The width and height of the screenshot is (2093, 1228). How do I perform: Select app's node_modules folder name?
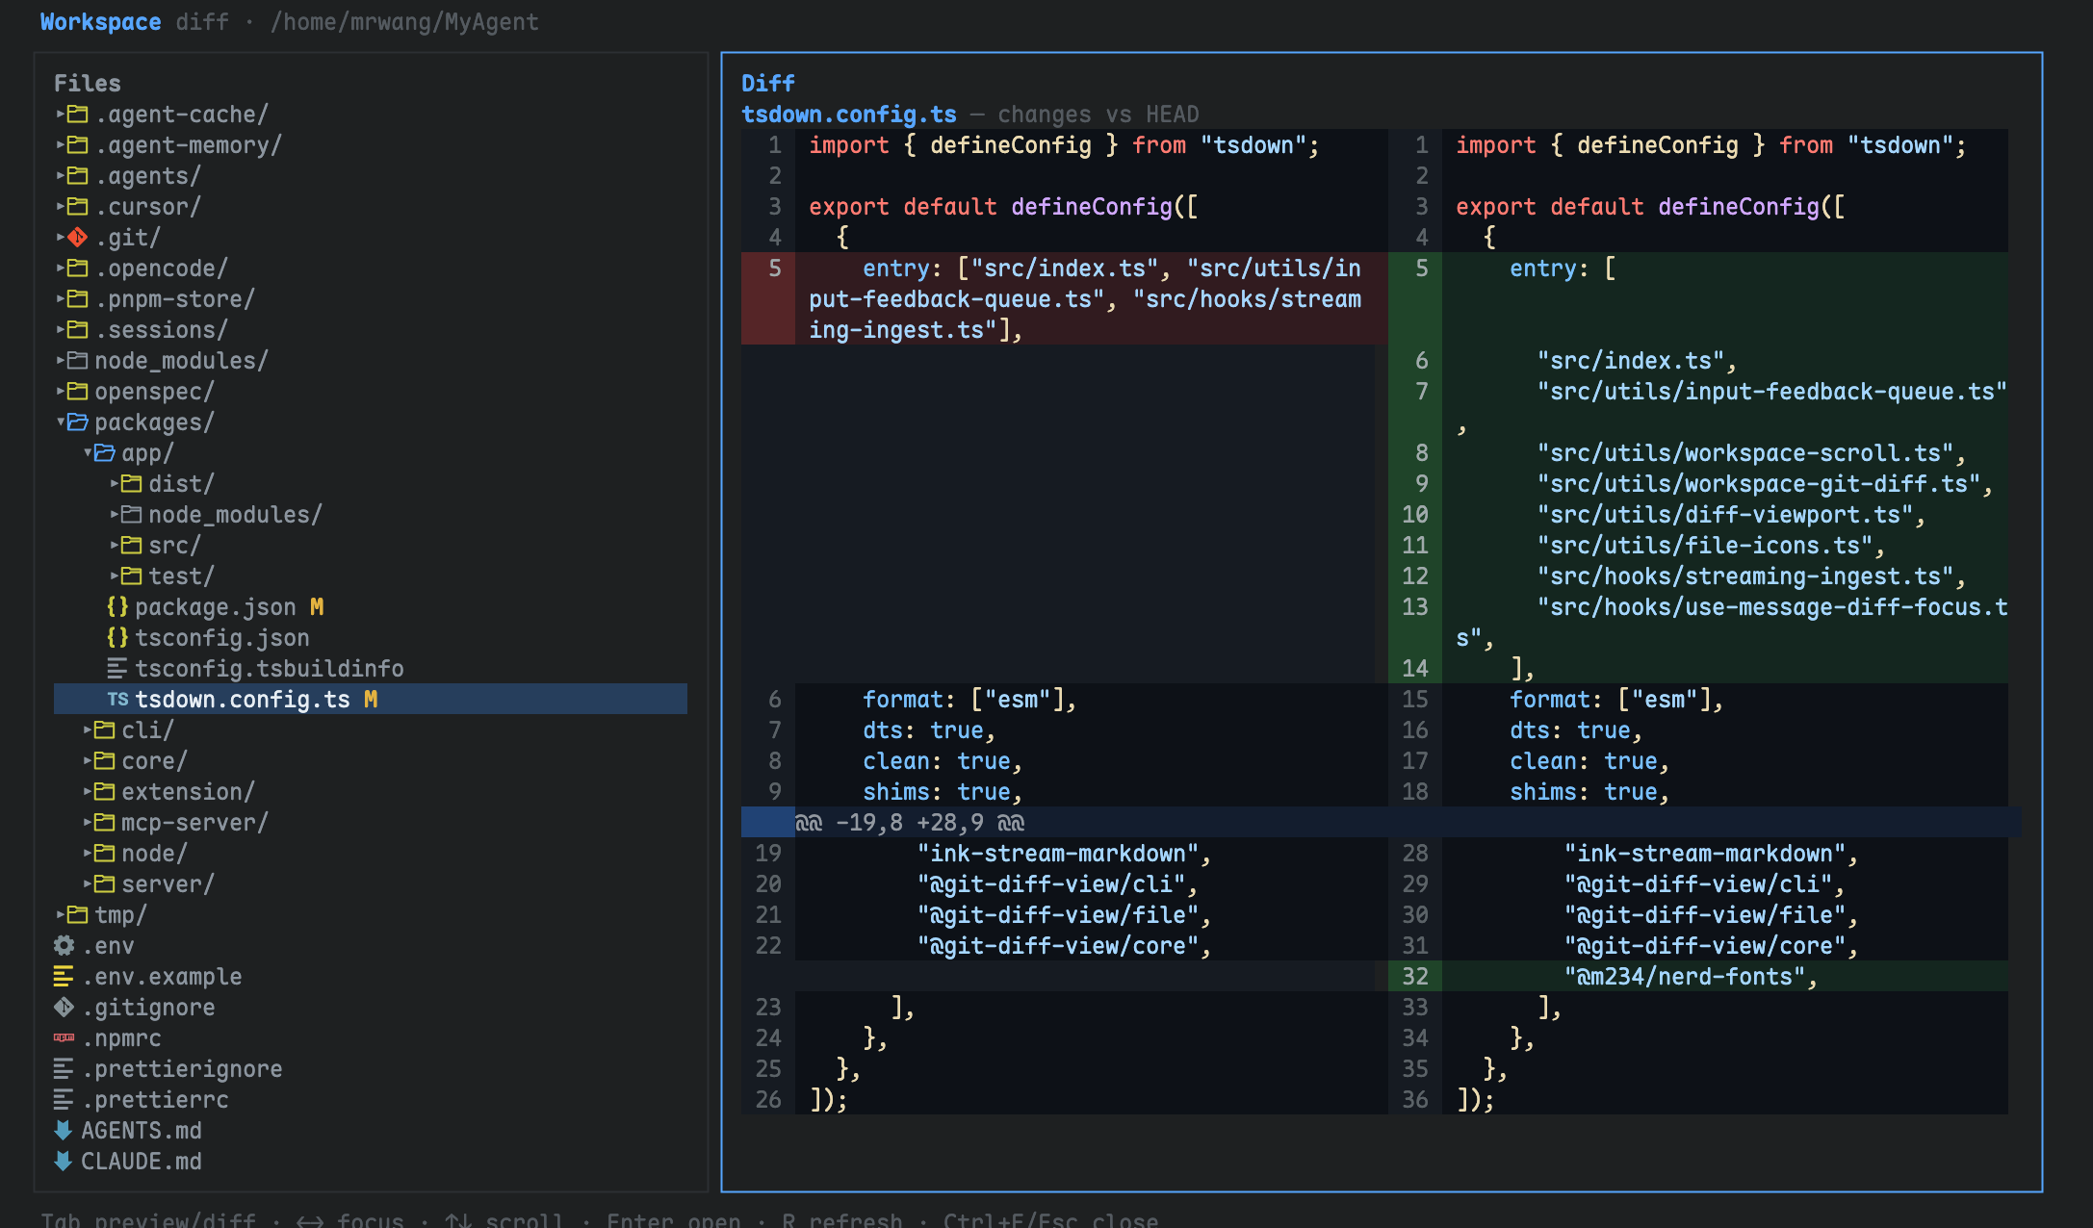coord(235,514)
